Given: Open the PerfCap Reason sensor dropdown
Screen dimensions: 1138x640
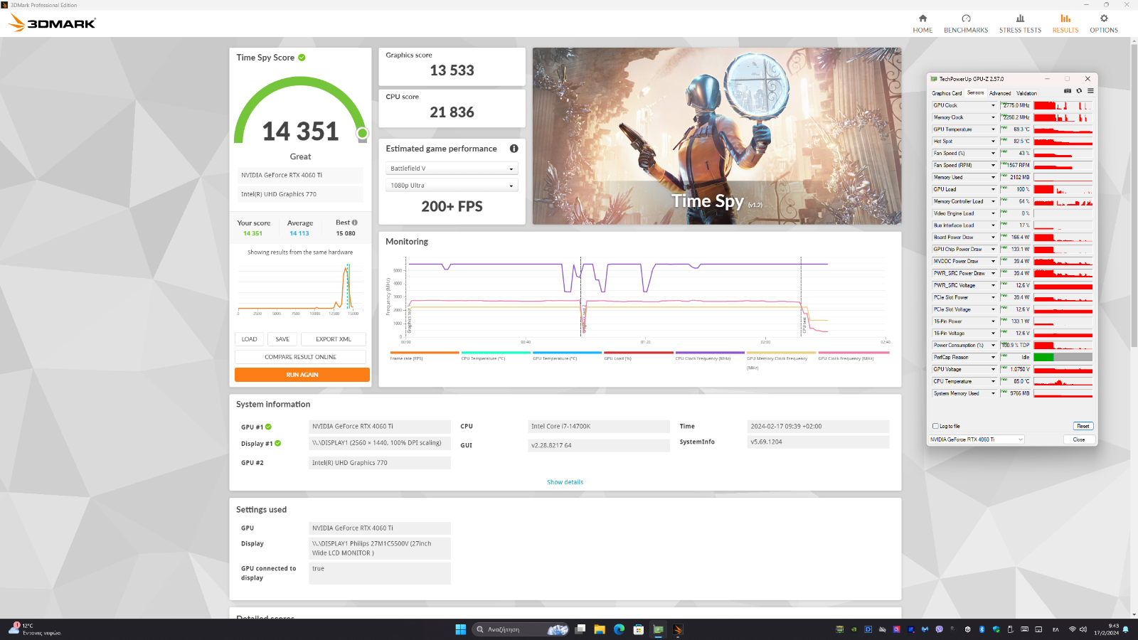Looking at the screenshot, I should tap(994, 357).
